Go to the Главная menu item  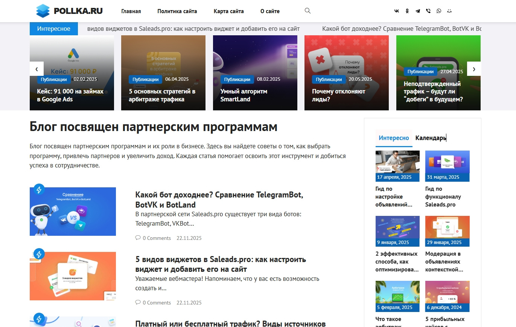click(x=131, y=11)
